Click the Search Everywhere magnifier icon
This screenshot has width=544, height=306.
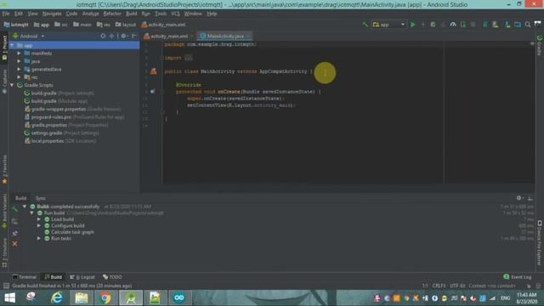coord(528,25)
